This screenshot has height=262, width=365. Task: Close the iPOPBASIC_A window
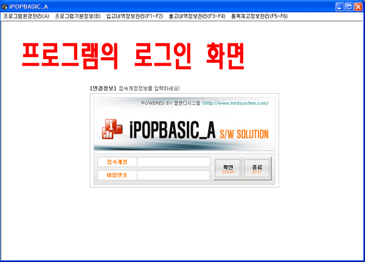click(358, 7)
